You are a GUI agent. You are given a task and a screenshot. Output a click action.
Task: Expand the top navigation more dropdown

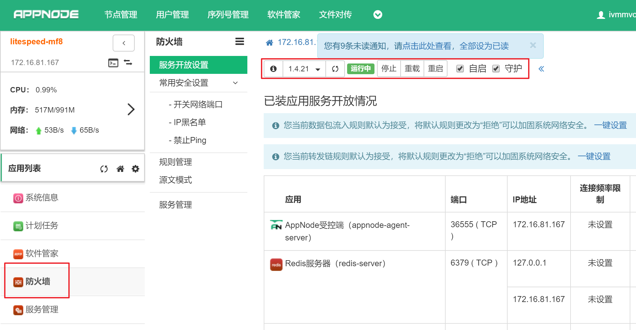[378, 15]
